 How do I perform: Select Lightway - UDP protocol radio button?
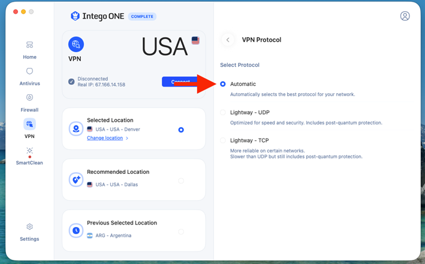[x=223, y=112]
